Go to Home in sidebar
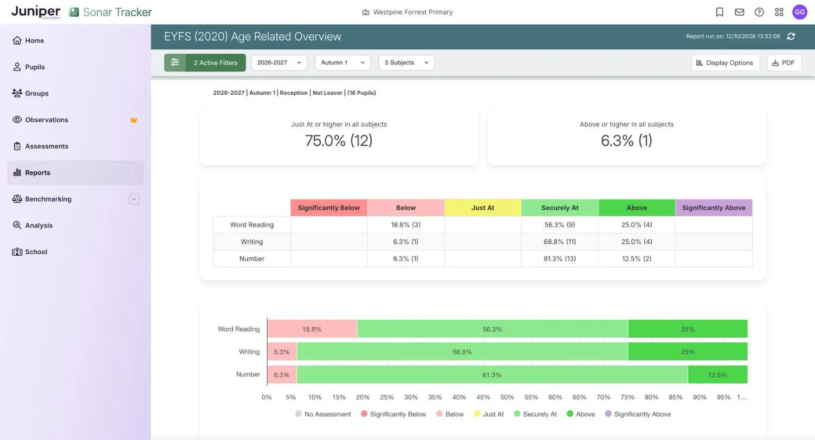 coord(75,41)
